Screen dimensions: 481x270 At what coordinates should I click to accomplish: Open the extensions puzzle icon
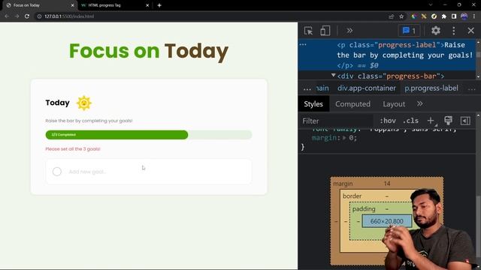(444, 16)
